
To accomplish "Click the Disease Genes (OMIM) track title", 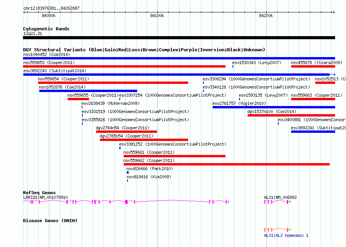I will pos(50,221).
